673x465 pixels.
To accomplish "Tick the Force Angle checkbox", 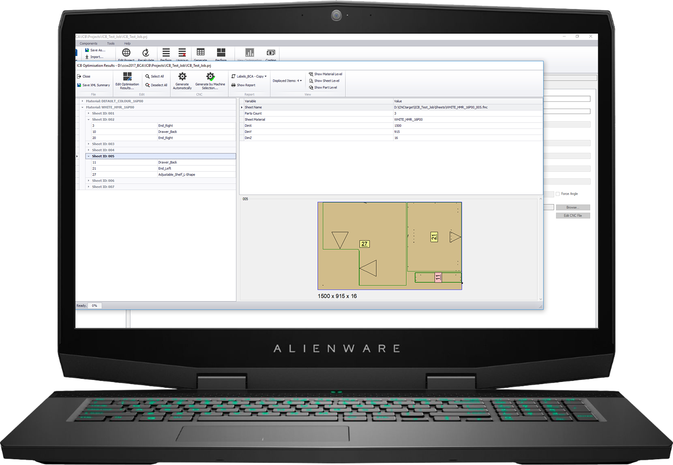I will pyautogui.click(x=557, y=194).
